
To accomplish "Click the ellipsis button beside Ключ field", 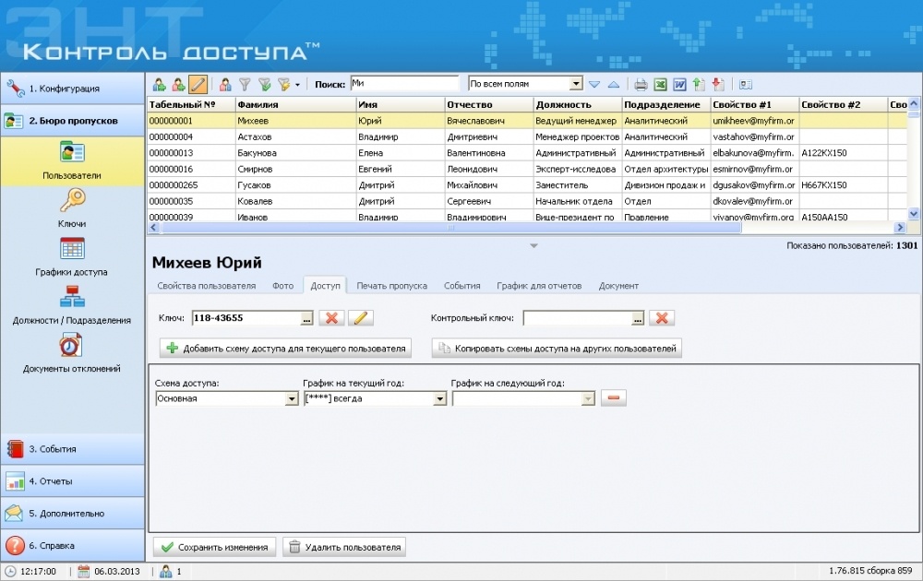I will (306, 318).
